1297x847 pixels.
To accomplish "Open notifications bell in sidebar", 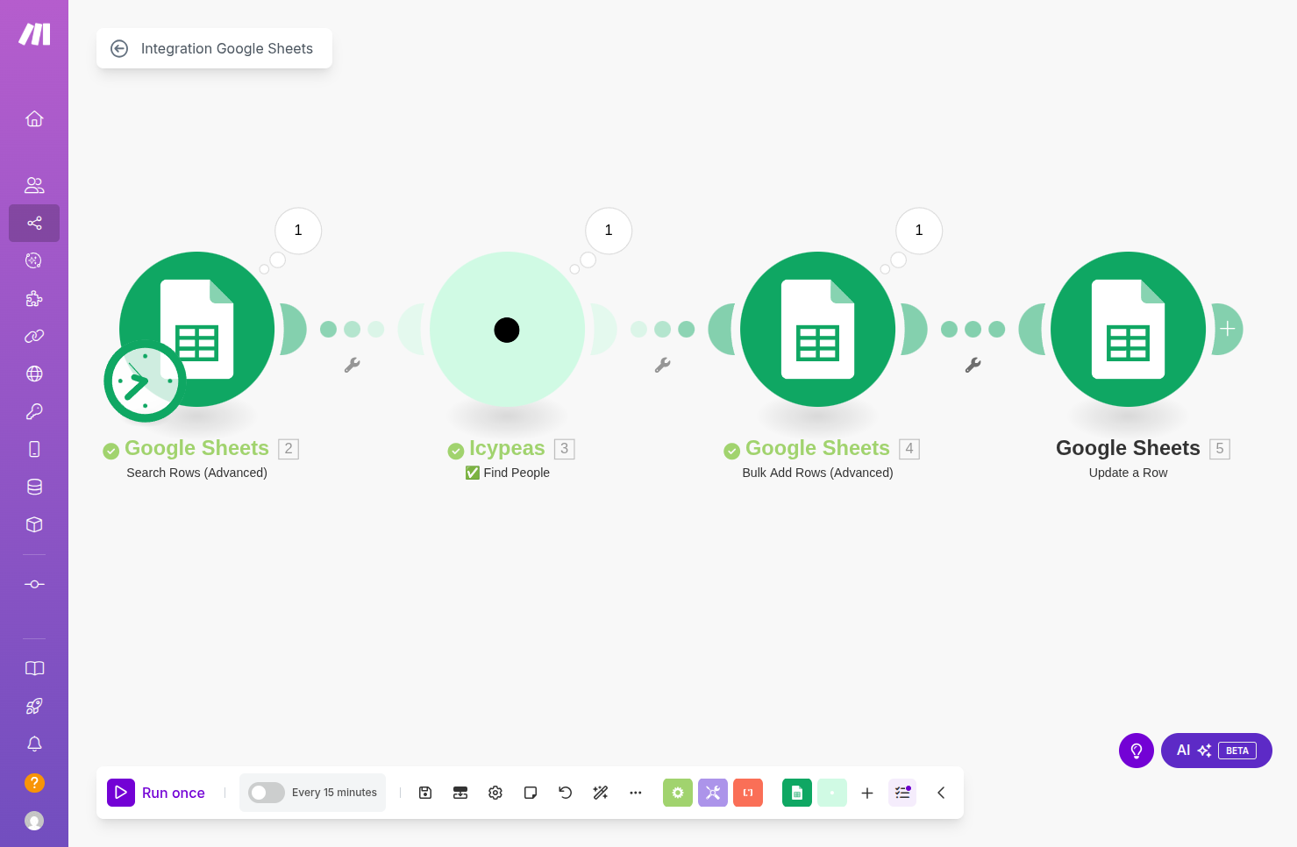I will coord(34,744).
